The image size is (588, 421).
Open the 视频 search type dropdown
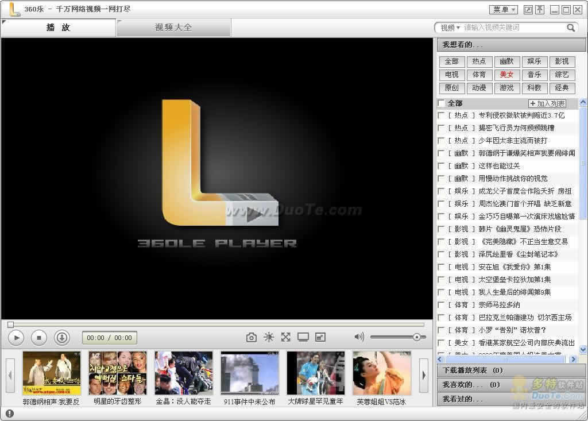(450, 28)
